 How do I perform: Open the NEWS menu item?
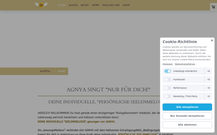click(x=95, y=5)
